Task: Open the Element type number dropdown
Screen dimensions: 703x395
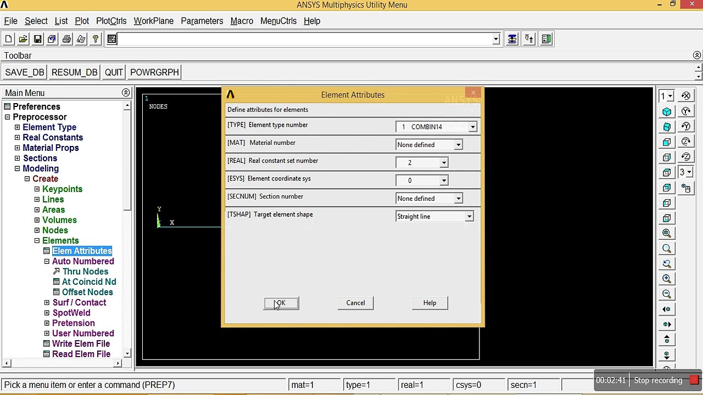Action: click(x=473, y=127)
